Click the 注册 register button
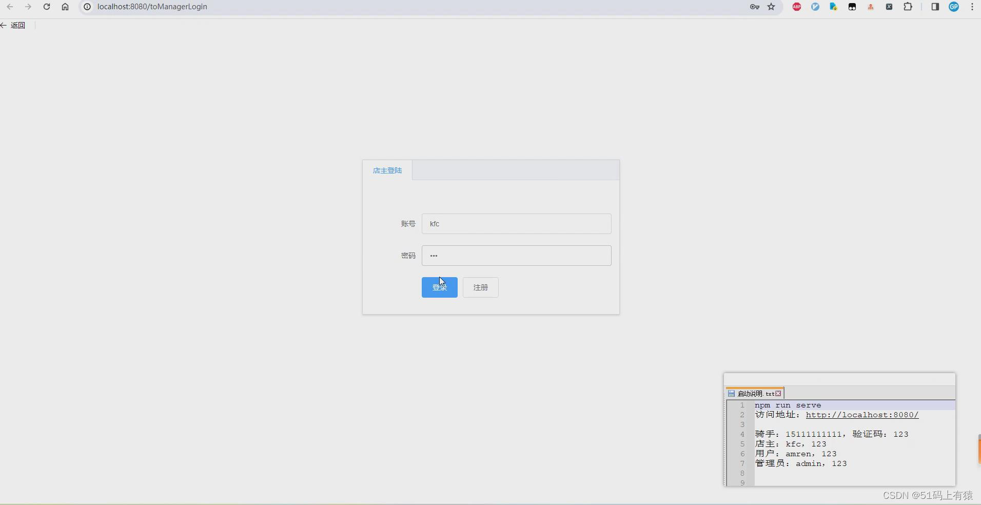 [481, 287]
